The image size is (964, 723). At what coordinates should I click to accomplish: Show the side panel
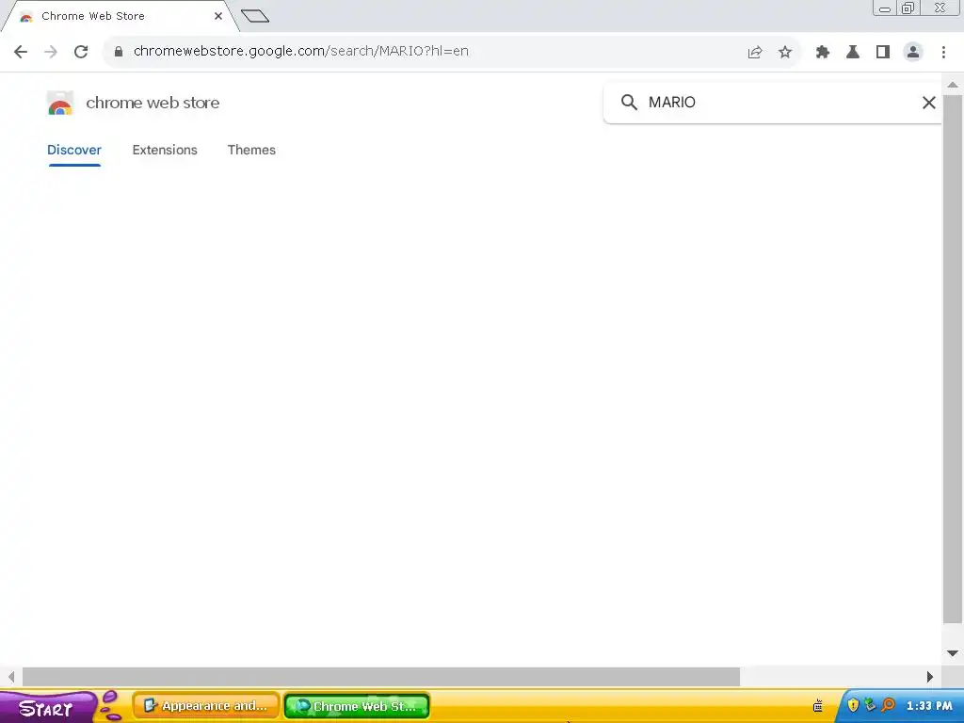pos(883,53)
